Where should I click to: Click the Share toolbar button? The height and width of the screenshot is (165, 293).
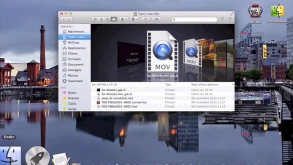coord(146,19)
